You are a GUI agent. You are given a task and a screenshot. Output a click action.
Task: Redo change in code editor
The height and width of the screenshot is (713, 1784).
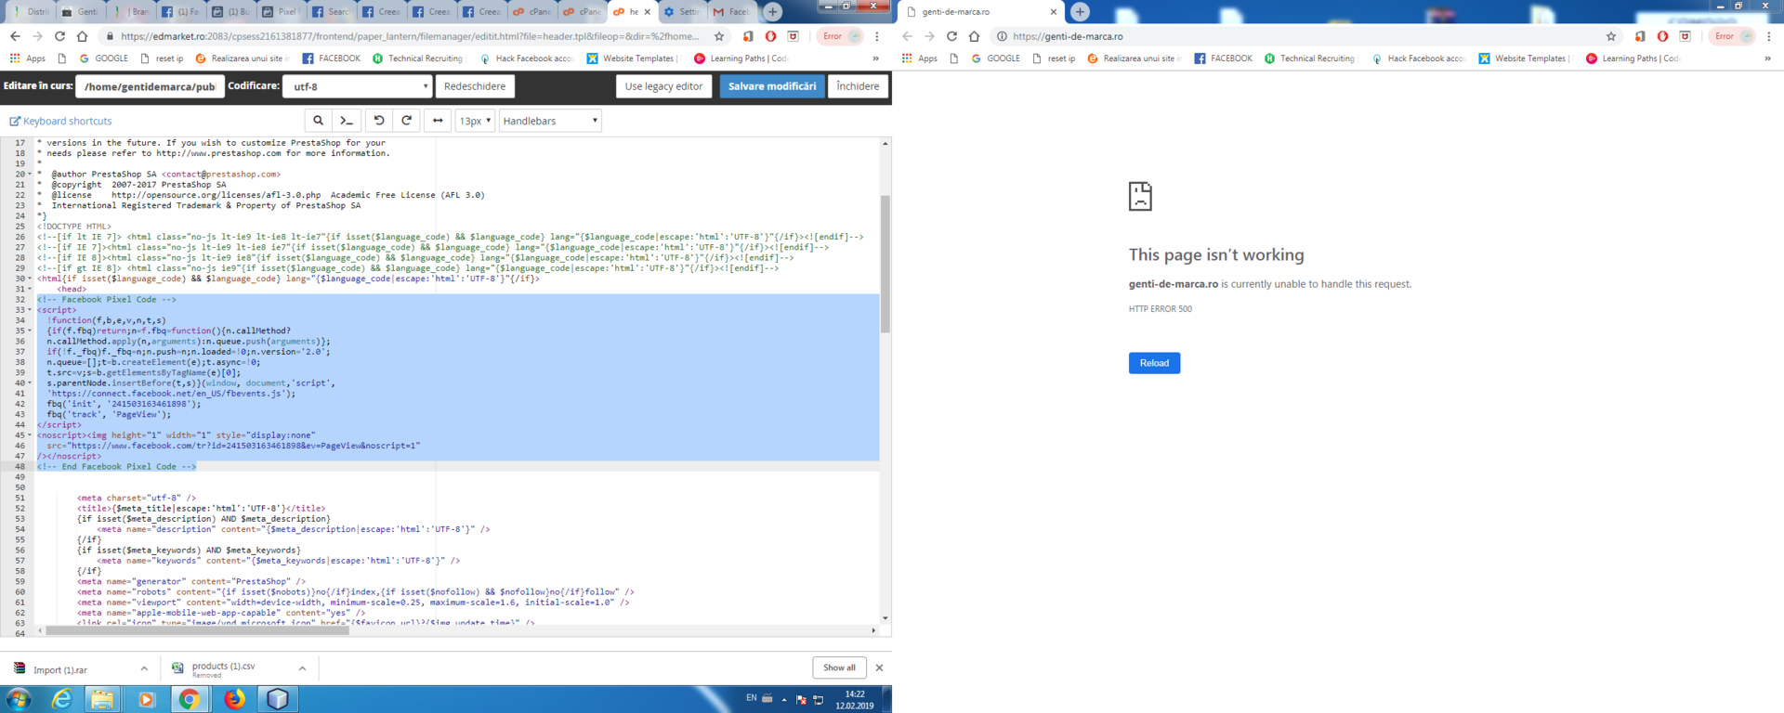(x=406, y=121)
